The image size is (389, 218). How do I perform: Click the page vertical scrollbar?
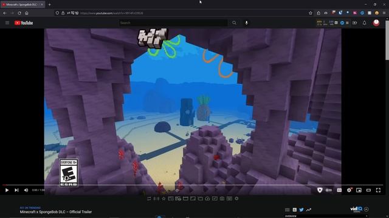coord(387,41)
